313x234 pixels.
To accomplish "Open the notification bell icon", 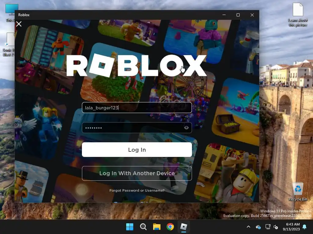I will pyautogui.click(x=304, y=227).
